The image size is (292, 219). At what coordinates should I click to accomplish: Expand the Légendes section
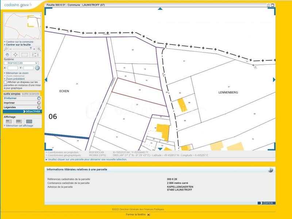[x=9, y=107]
